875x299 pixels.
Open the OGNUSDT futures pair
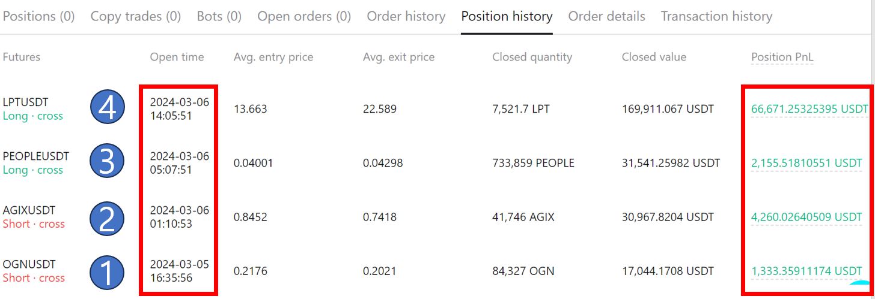coord(29,264)
